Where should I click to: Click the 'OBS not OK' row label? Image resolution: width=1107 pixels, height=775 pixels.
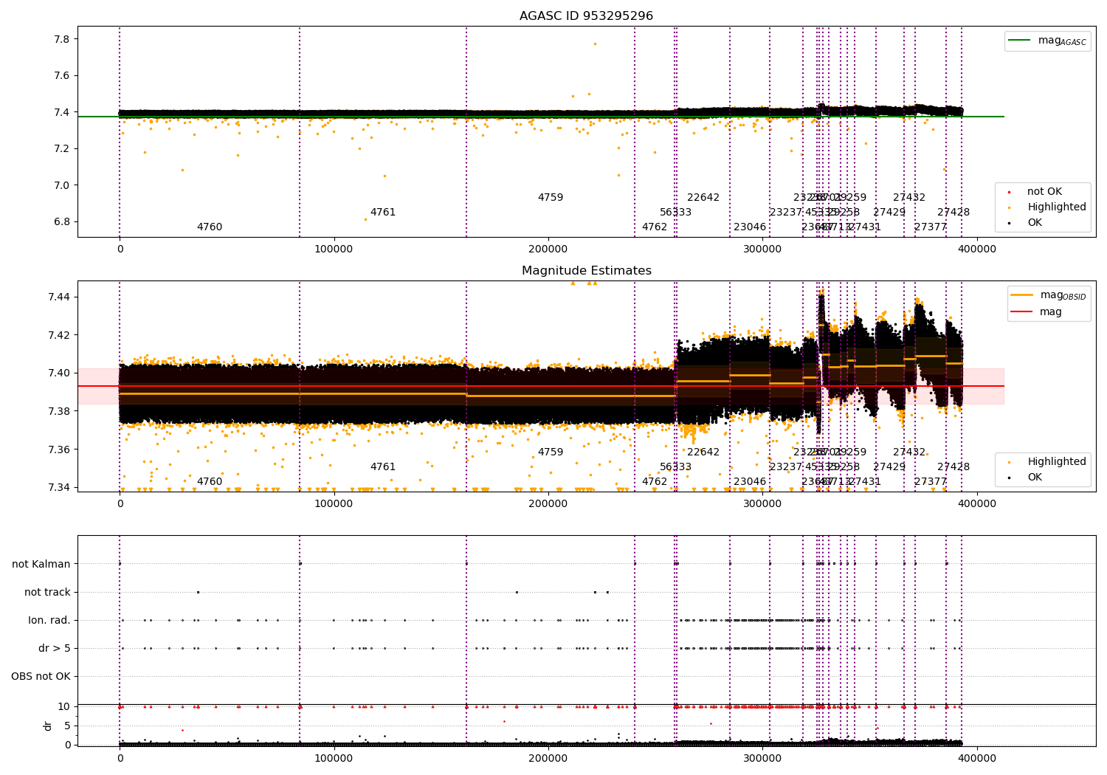[x=41, y=676]
